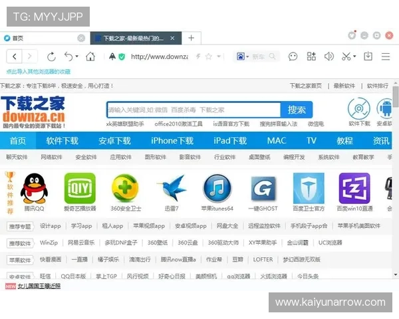
Task: Click the skin icon in title bar
Action: coord(352,35)
